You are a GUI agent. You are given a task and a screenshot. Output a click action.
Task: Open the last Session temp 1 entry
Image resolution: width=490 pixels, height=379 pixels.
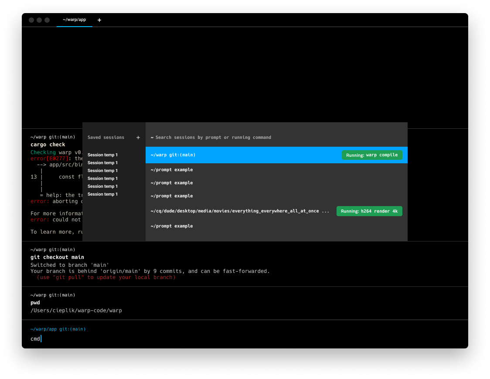[x=102, y=194]
